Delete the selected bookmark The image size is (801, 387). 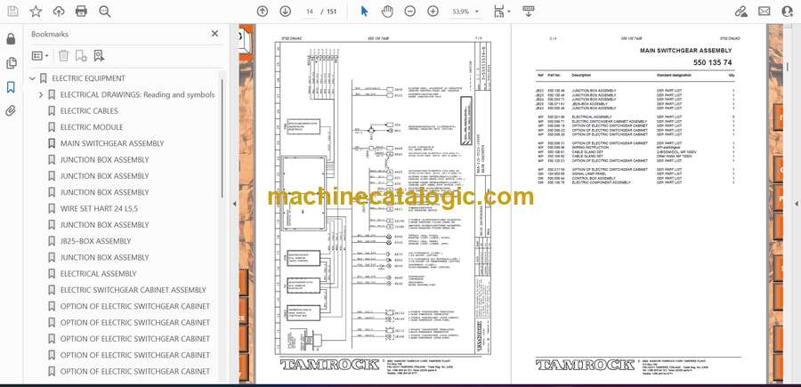63,56
